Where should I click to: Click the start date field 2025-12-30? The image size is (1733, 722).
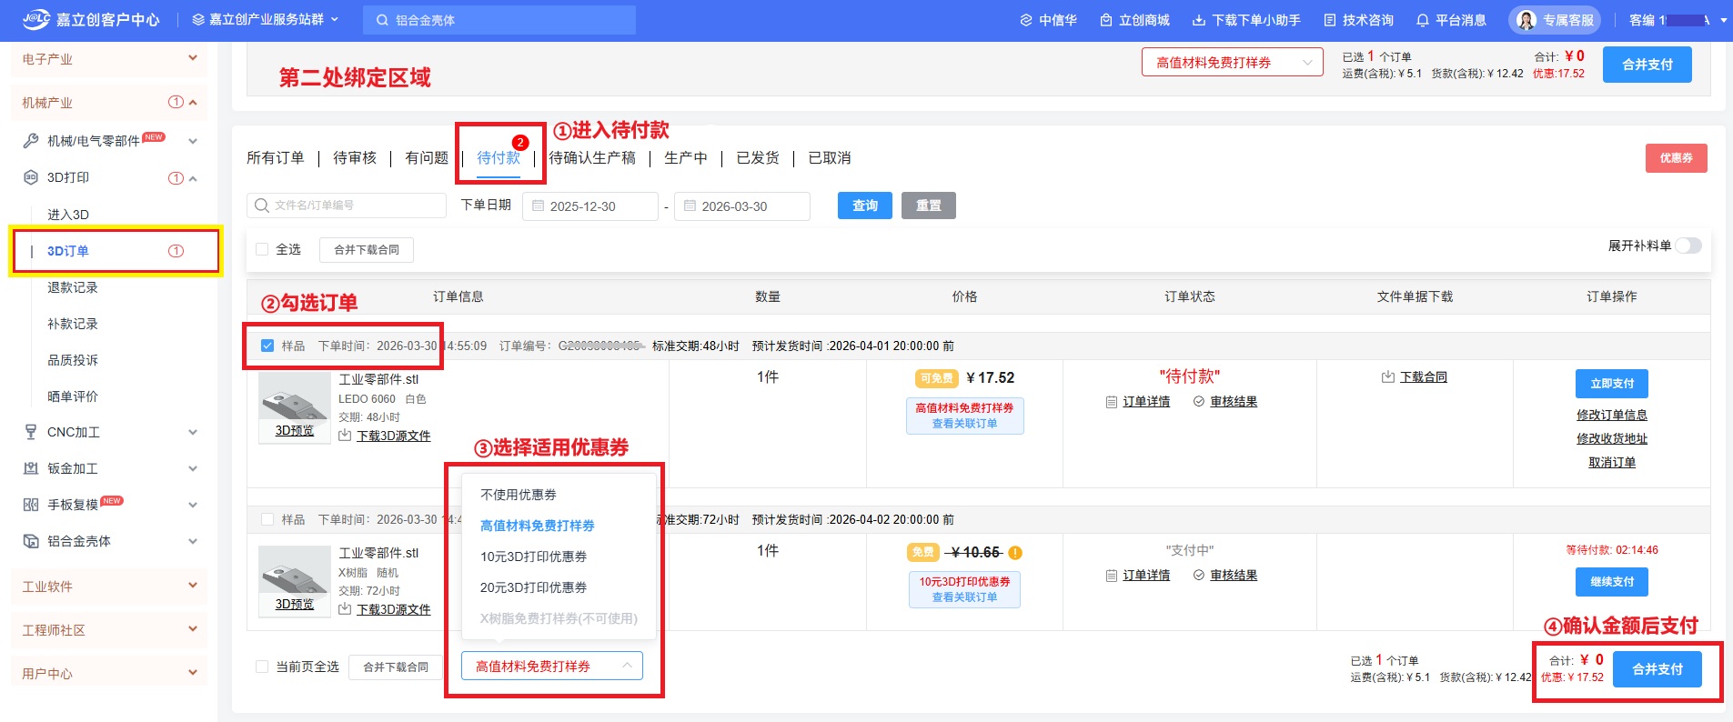[590, 206]
